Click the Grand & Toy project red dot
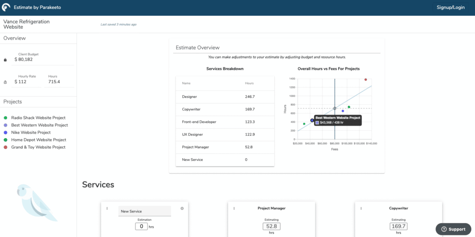475x237 pixels. pyautogui.click(x=5, y=147)
